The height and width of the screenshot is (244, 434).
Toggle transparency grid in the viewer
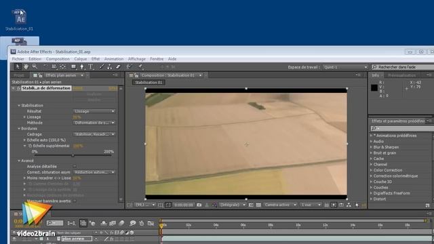(258, 205)
